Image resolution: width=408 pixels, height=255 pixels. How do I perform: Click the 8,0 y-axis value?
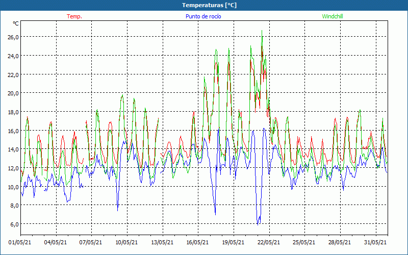click(14, 206)
